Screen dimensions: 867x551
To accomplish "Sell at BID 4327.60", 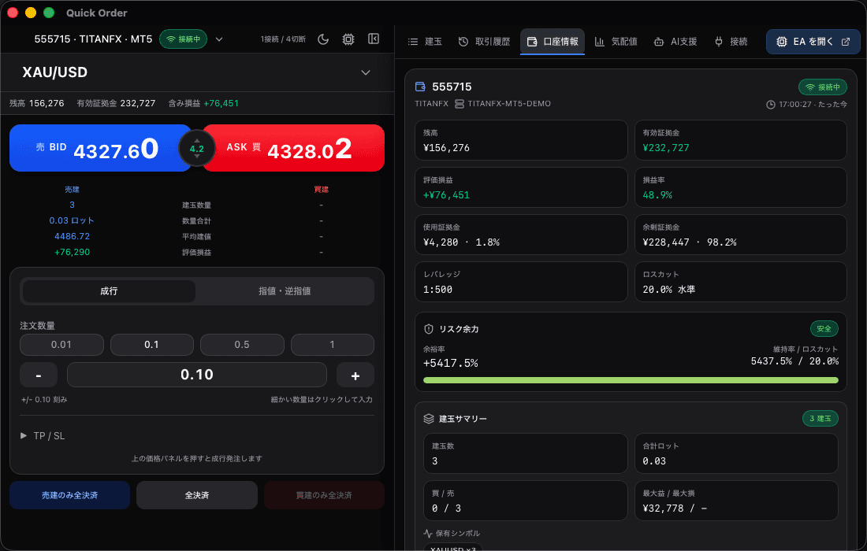I will [x=101, y=148].
